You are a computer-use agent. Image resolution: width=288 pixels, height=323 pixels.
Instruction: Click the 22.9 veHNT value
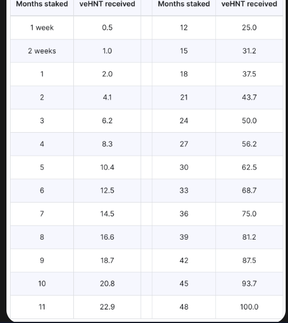(x=107, y=307)
